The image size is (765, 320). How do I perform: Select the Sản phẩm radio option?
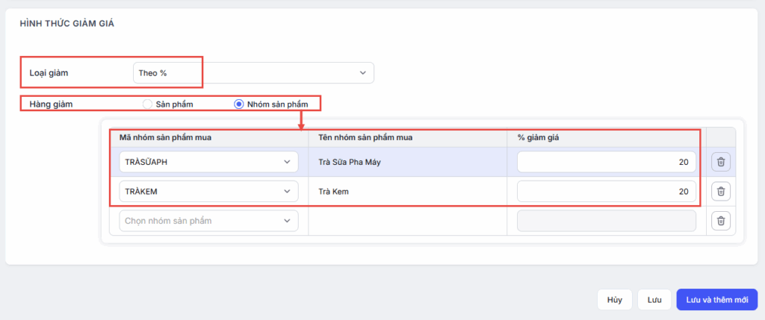click(148, 104)
